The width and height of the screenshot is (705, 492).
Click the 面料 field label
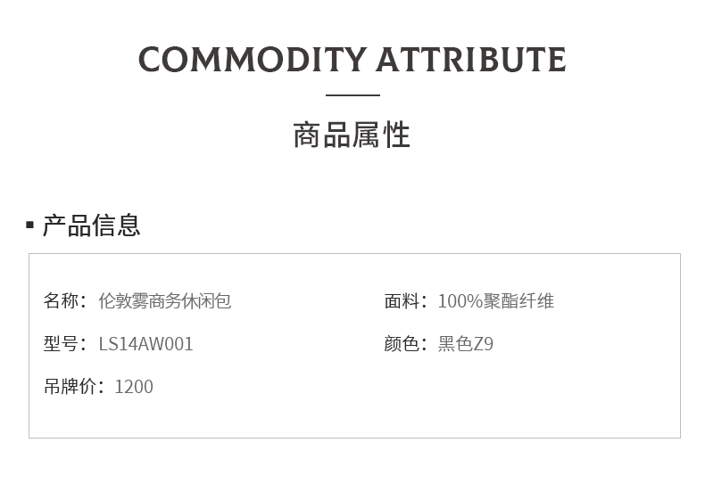pyautogui.click(x=402, y=301)
